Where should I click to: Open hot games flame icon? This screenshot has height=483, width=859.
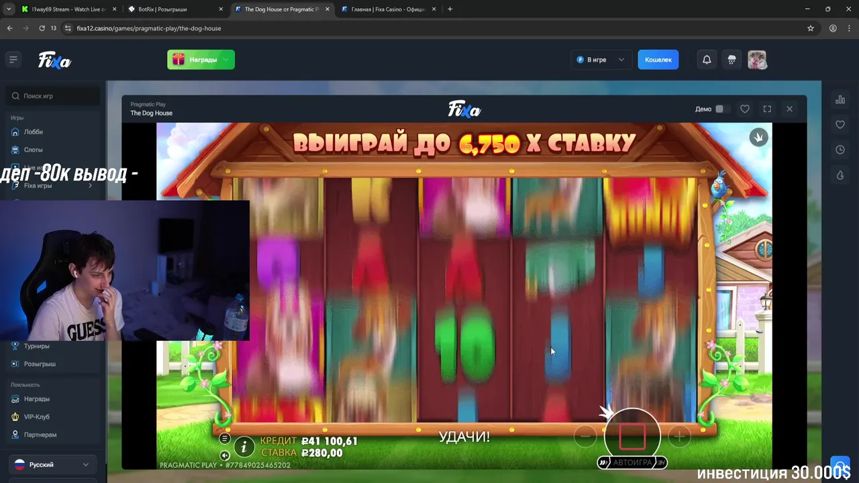coord(840,175)
